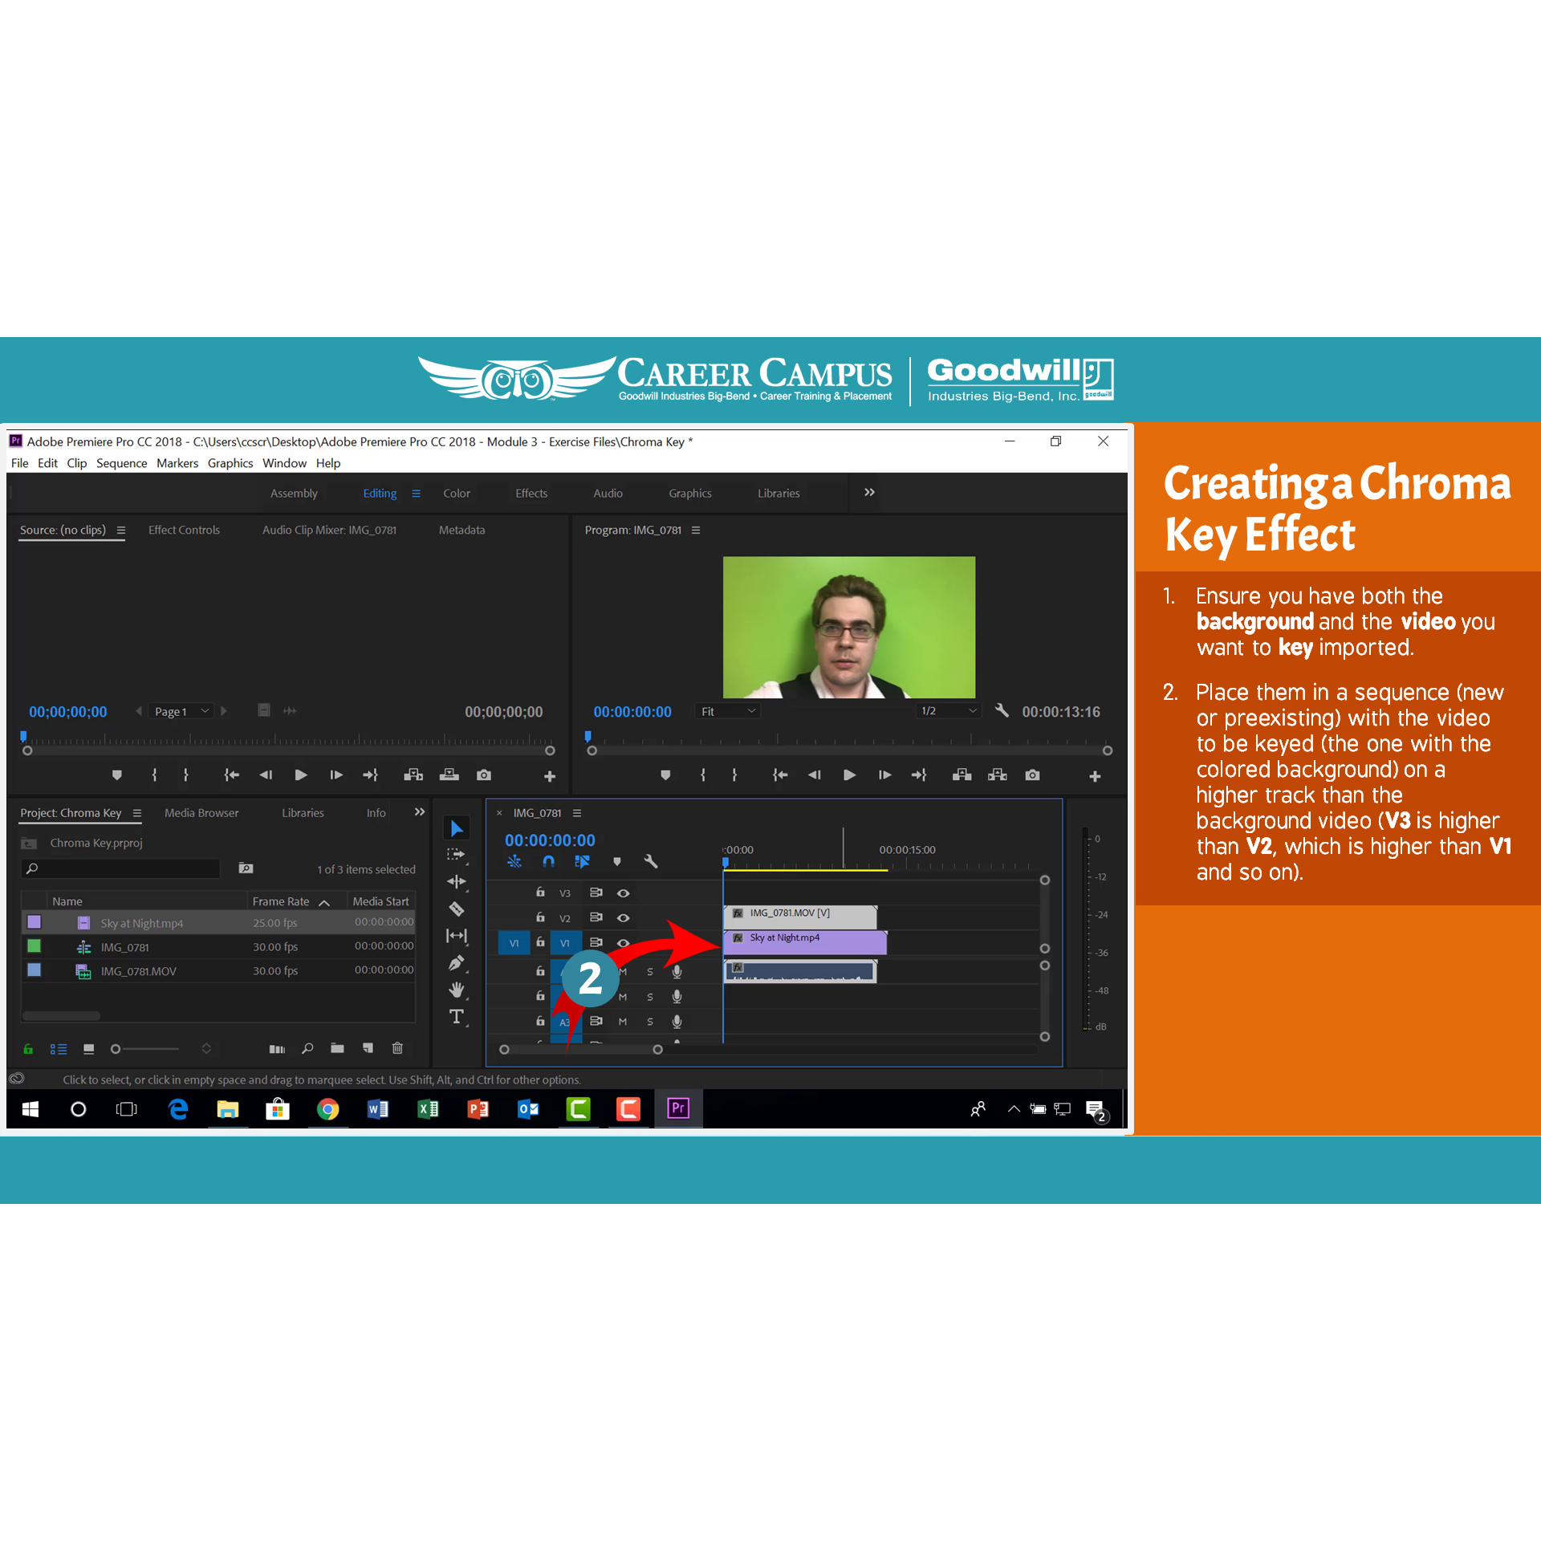Click the New Bin folder icon in Project panel
Screen dimensions: 1541x1541
point(337,1048)
